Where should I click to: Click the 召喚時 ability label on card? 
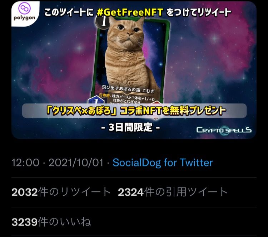pos(105,95)
